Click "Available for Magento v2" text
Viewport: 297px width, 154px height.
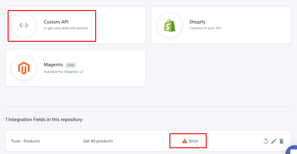click(63, 72)
